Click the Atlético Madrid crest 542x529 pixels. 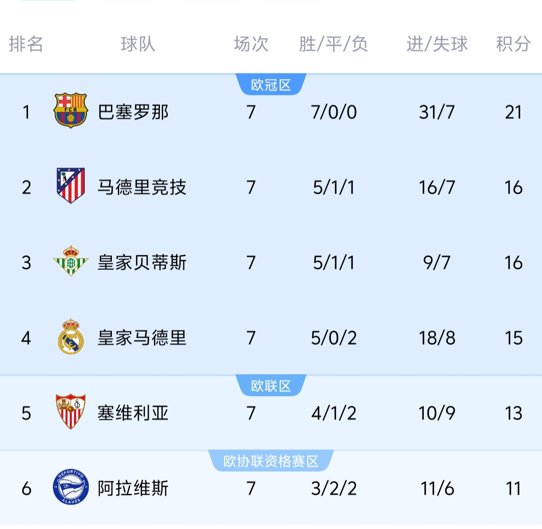(71, 186)
